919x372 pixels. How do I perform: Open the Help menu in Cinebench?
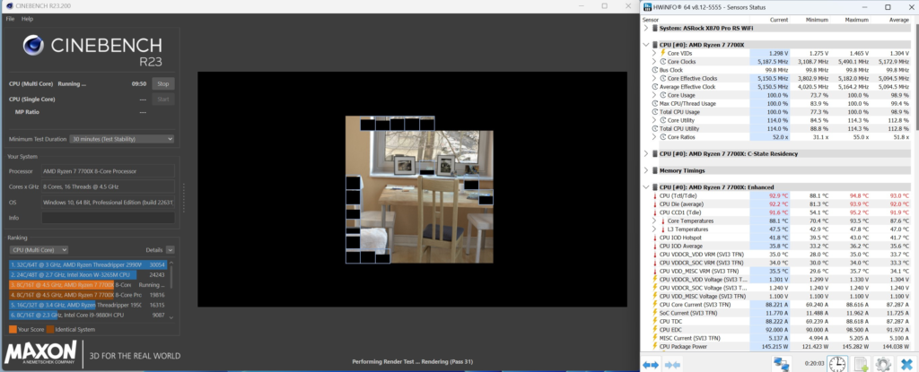[28, 18]
